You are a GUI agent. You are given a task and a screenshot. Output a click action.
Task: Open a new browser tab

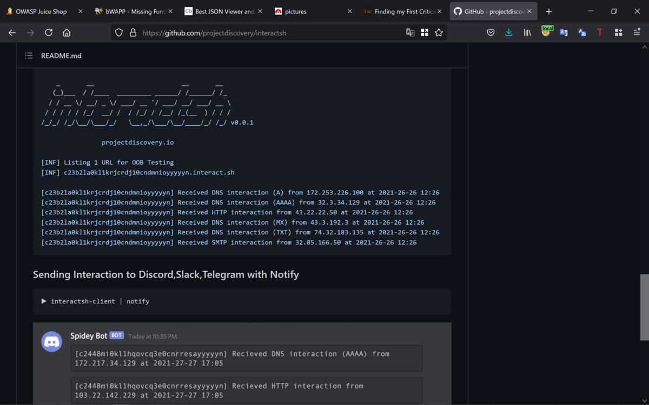(549, 11)
